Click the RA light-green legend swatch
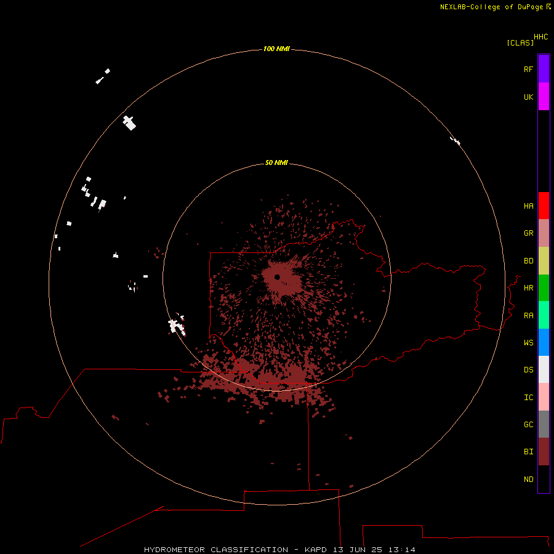Viewport: 554px width, 554px height. 544,315
